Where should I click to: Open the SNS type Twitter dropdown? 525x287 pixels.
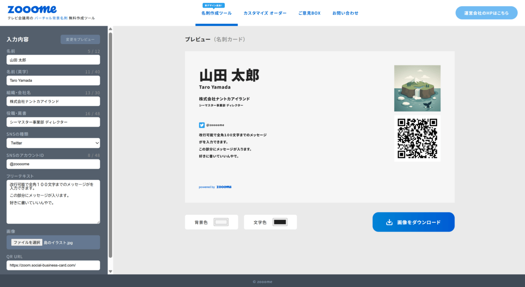point(53,143)
